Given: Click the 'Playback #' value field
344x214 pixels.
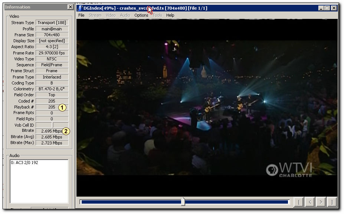Looking at the screenshot, I should [x=52, y=107].
